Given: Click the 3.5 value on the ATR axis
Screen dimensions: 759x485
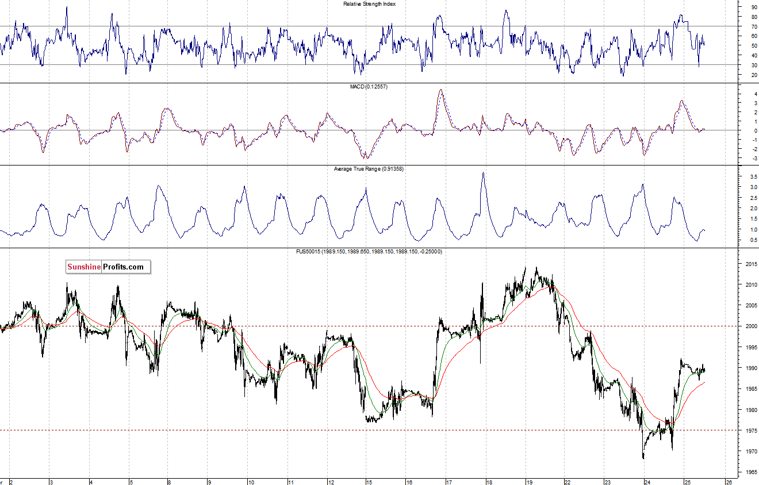Looking at the screenshot, I should point(753,177).
